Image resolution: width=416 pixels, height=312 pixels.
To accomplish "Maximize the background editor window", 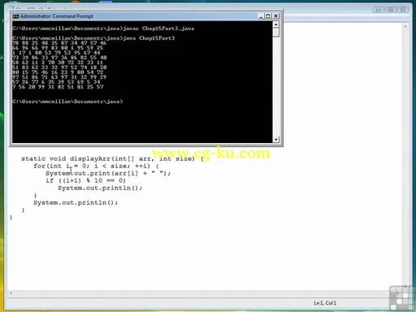I will tap(391, 10).
